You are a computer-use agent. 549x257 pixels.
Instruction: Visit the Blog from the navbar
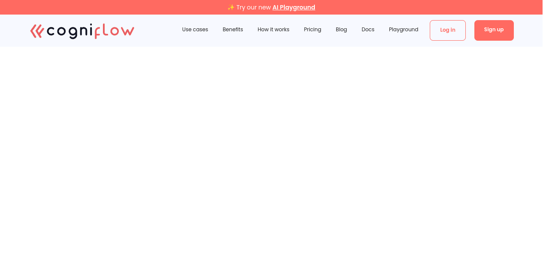coord(341,30)
